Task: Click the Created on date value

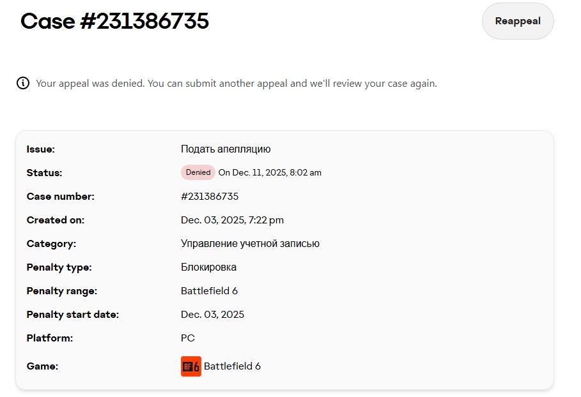Action: point(232,220)
